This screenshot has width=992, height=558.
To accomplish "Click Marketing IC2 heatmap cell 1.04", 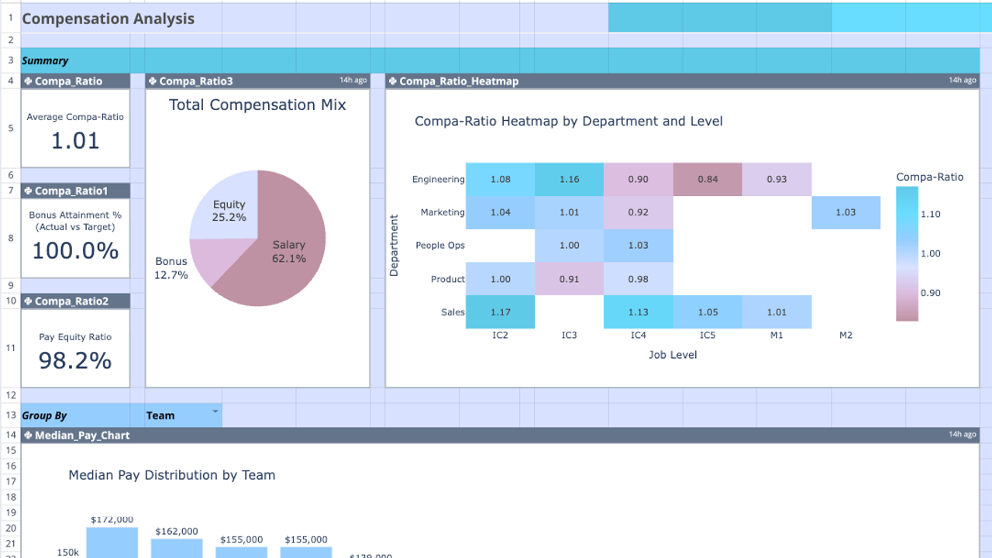I will (501, 212).
